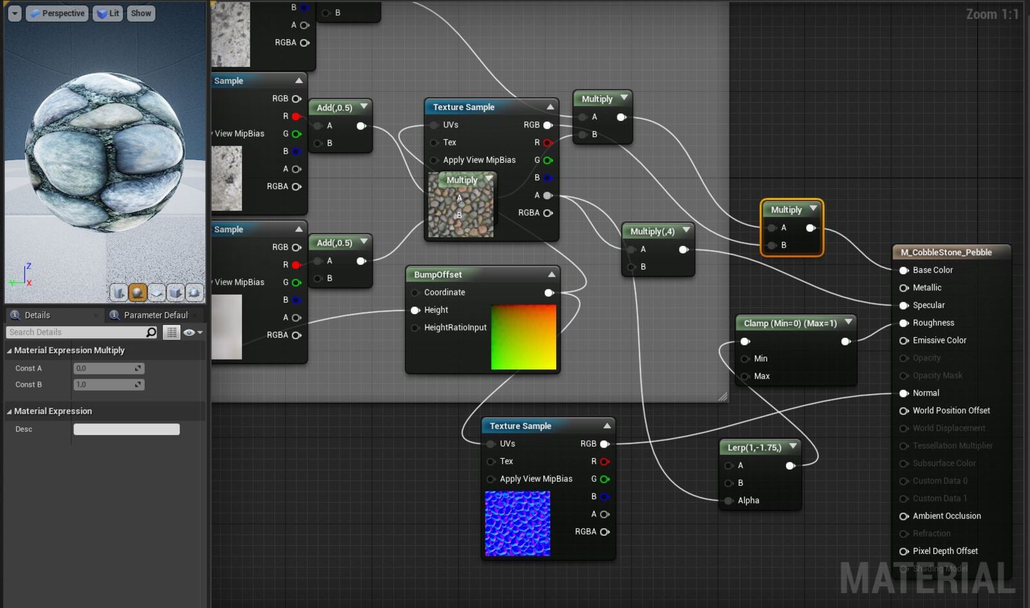
Task: Select the cylinder preview mesh icon
Action: pos(118,293)
